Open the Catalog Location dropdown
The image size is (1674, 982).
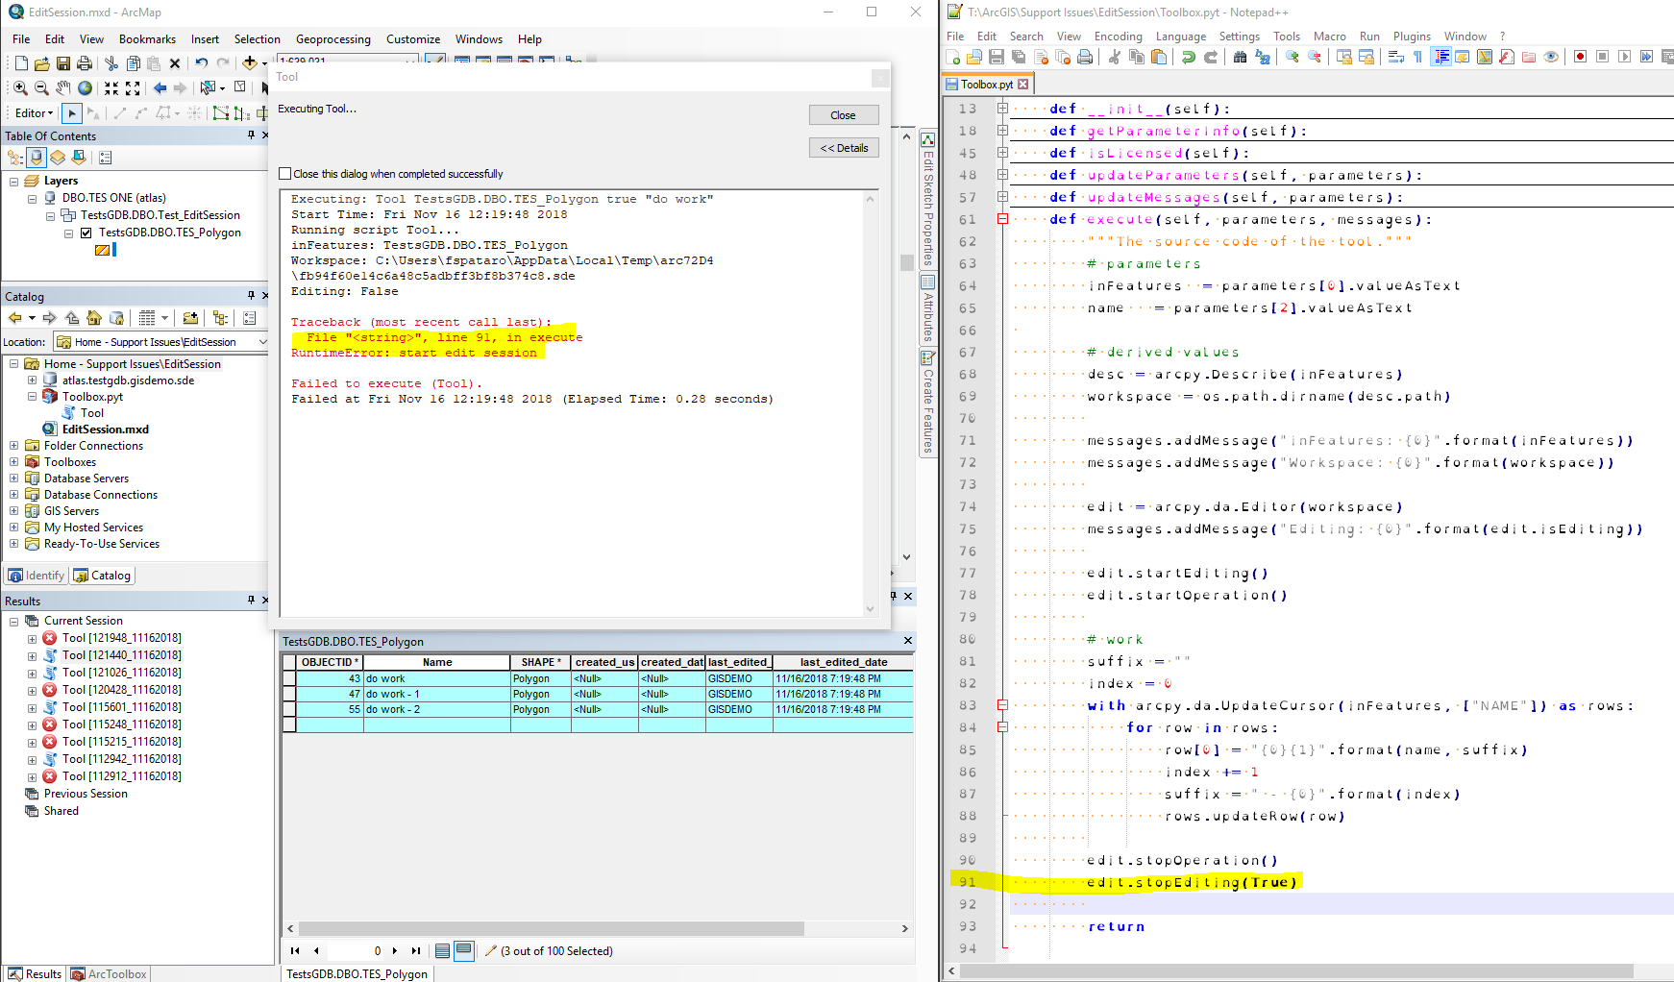262,342
